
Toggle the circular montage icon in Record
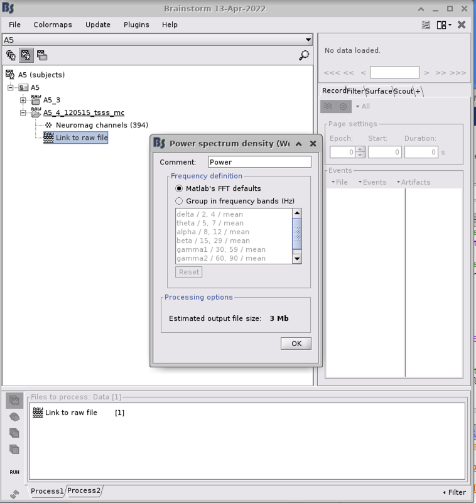coord(343,106)
